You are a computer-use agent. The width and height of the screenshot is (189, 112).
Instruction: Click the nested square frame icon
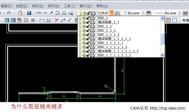coord(33,20)
